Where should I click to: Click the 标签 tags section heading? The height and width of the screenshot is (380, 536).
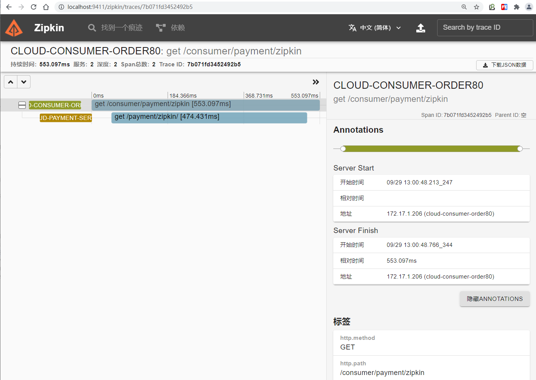[x=342, y=321]
